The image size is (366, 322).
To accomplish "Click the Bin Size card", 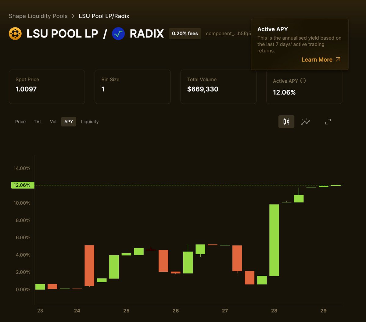I will click(133, 87).
